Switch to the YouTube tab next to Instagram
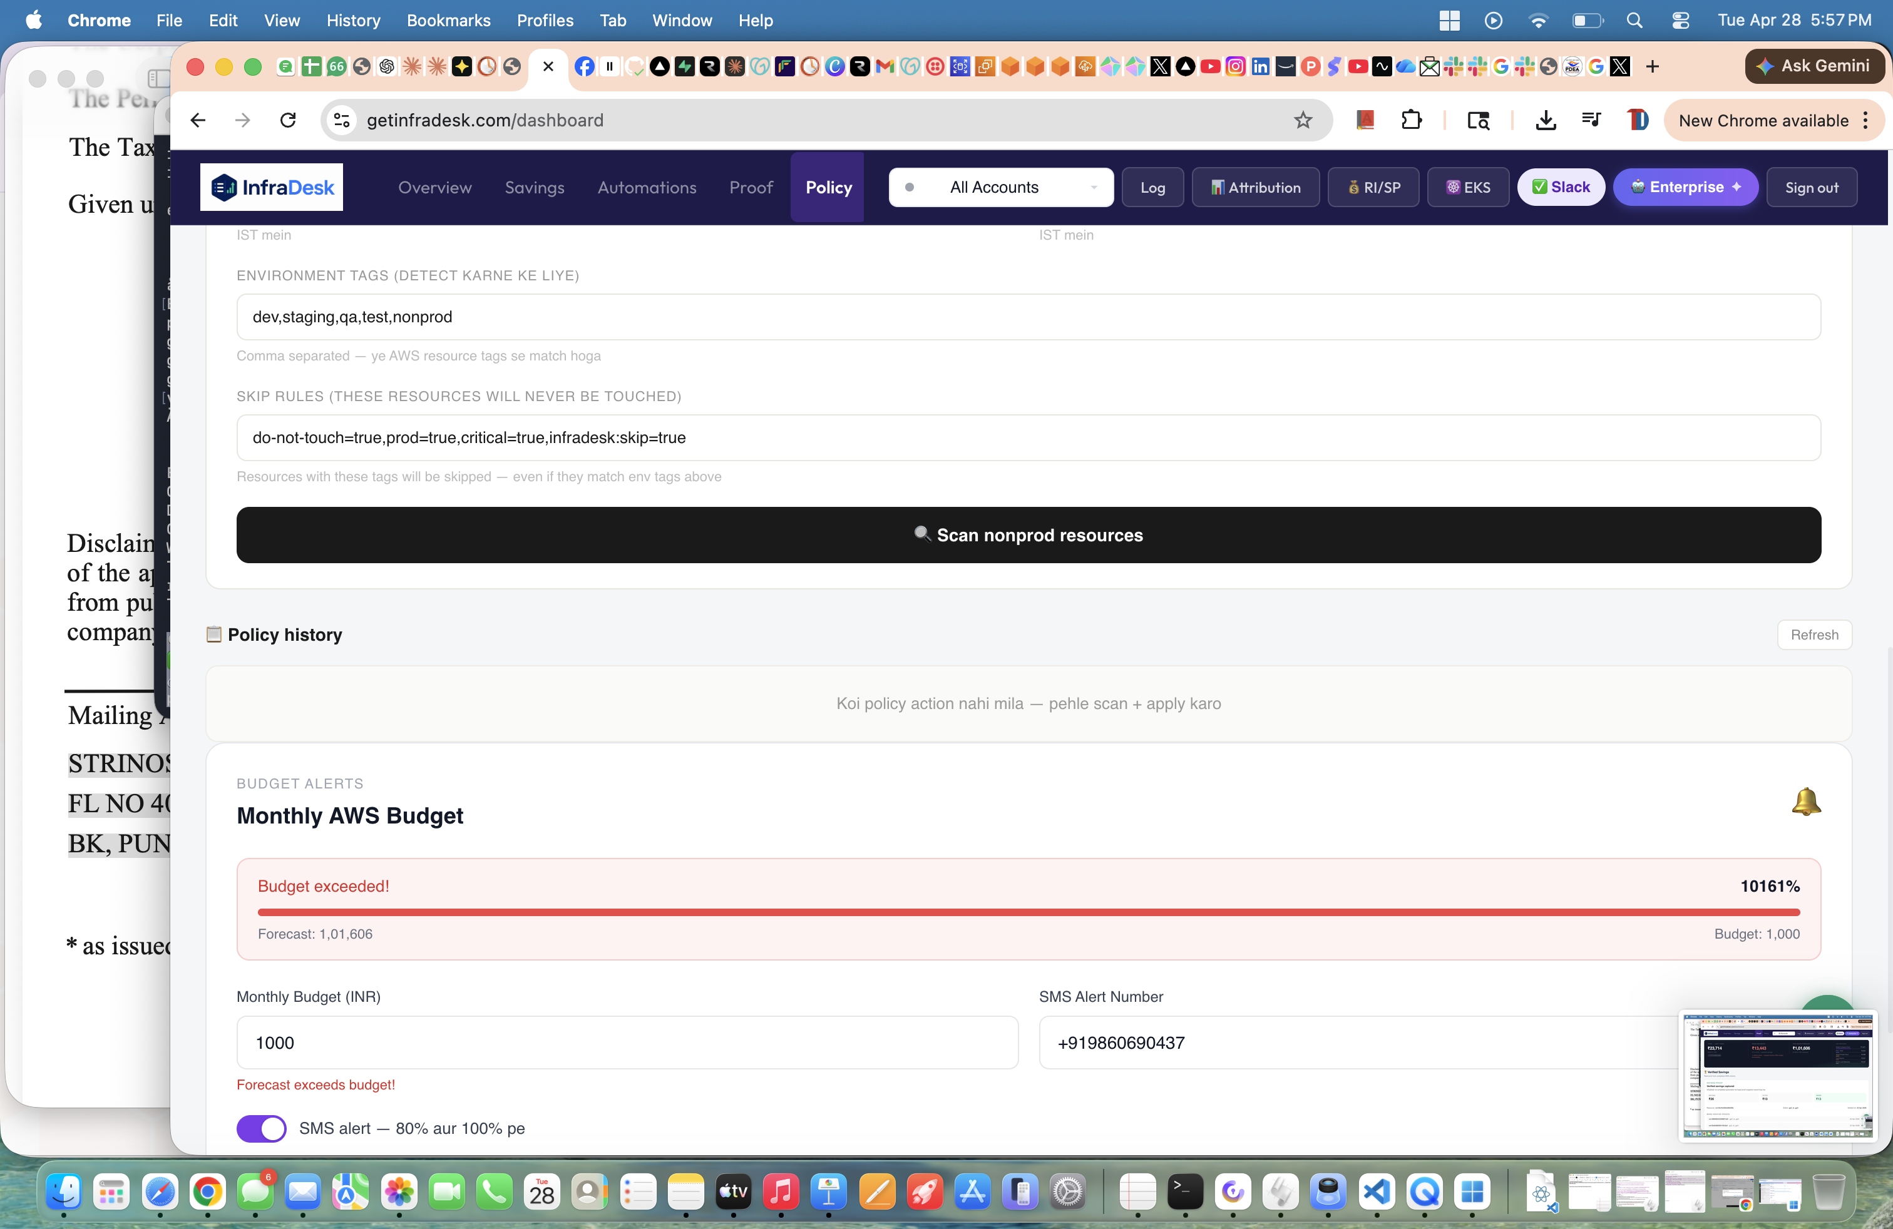The image size is (1893, 1229). [1211, 67]
